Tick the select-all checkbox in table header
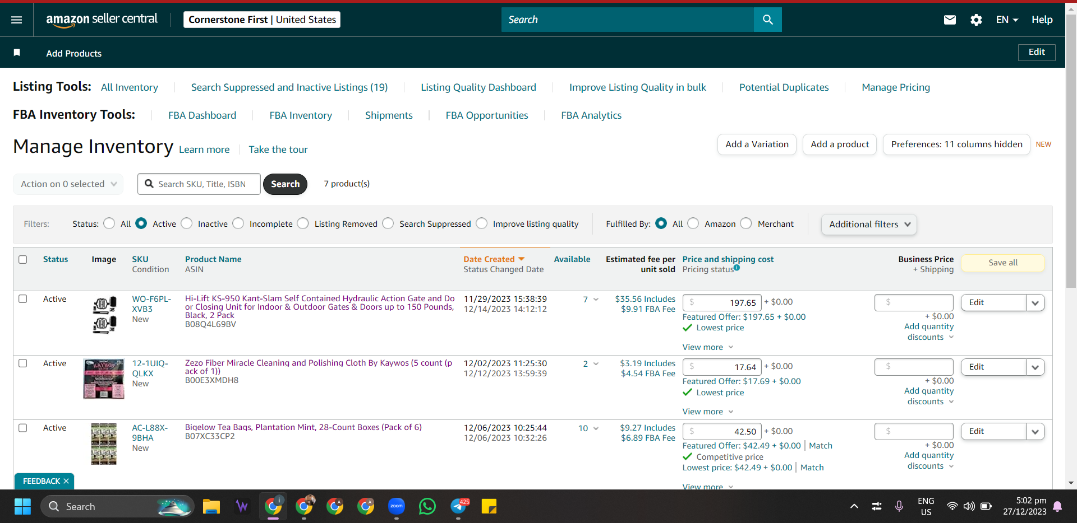1077x523 pixels. click(23, 259)
